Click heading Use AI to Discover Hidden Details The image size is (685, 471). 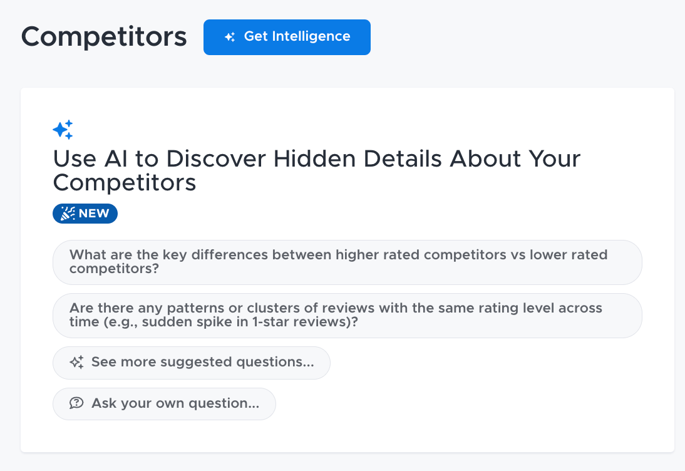pyautogui.click(x=317, y=170)
